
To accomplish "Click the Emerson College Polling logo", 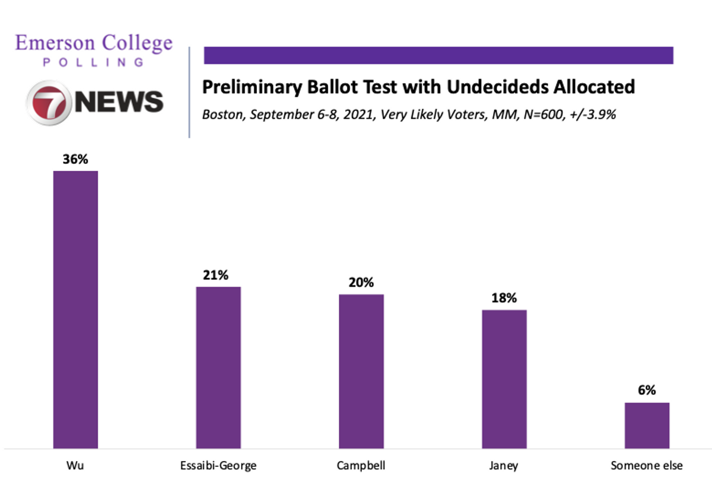I will [x=94, y=50].
